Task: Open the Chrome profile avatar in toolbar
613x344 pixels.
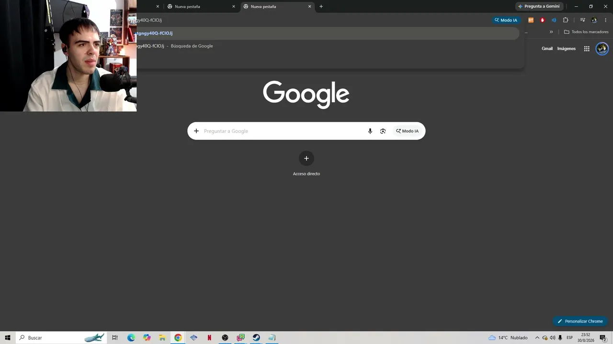Action: 594,20
